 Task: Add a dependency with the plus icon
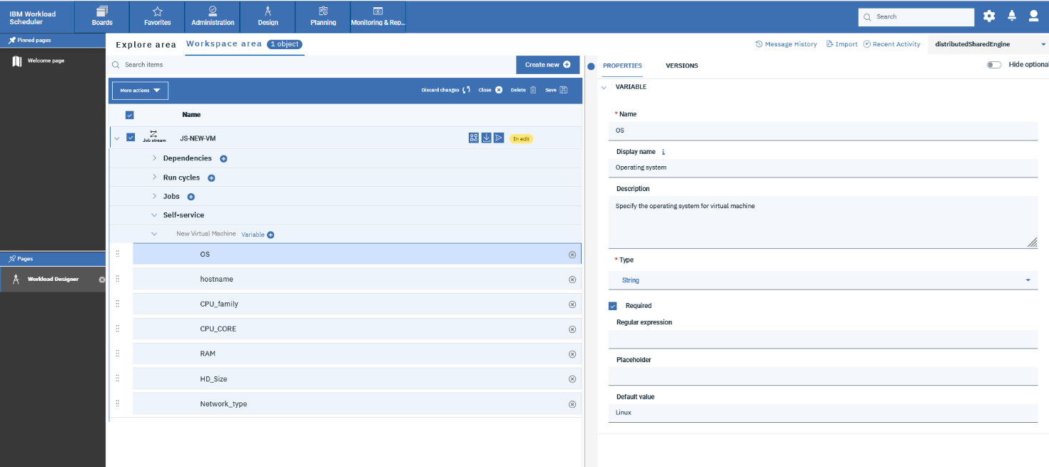[223, 159]
